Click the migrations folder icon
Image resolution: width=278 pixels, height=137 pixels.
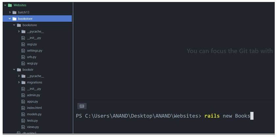tap(23, 82)
